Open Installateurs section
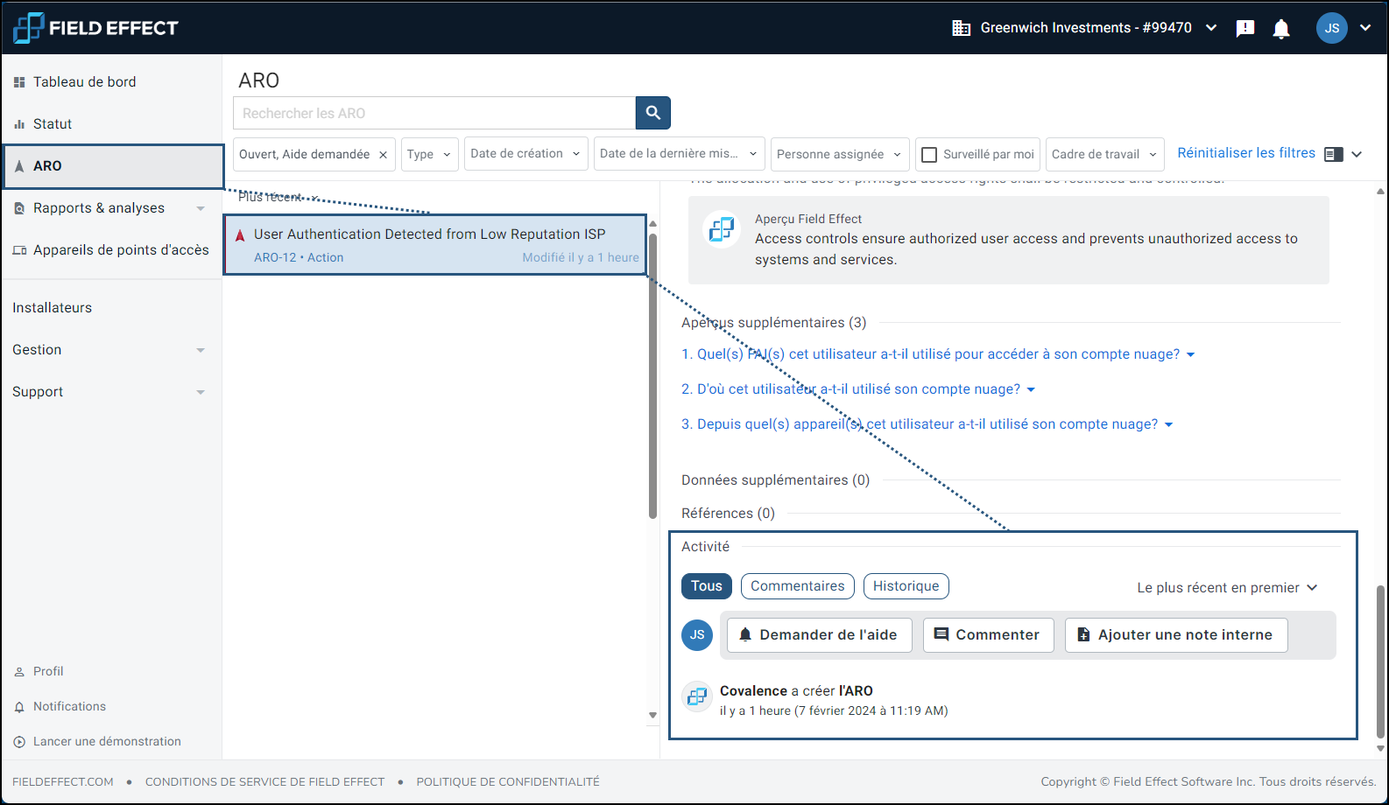Screen dimensions: 1389x805 [x=52, y=308]
